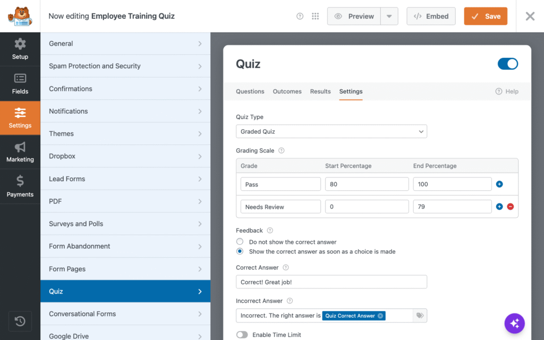Add a row after the Pass grade

point(499,184)
